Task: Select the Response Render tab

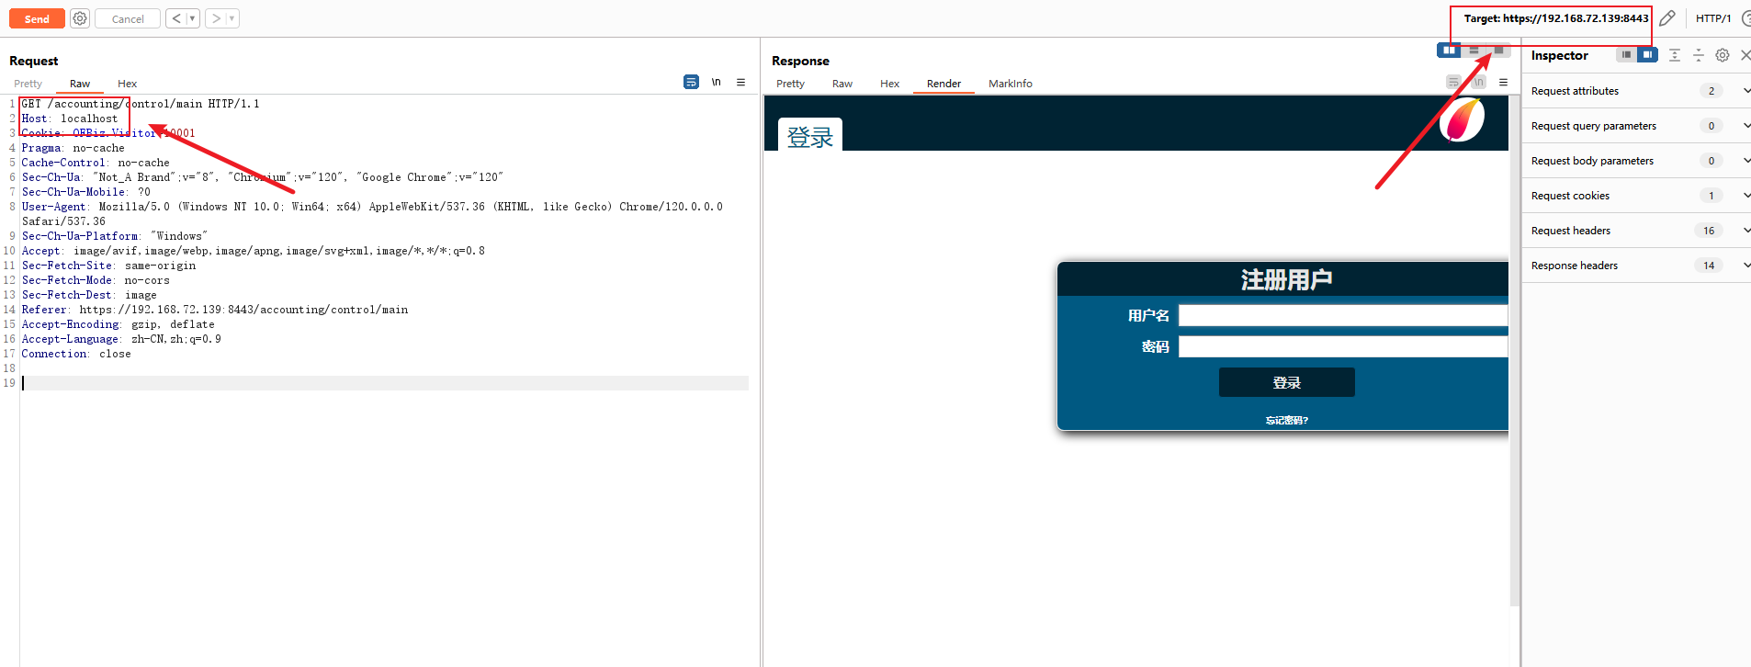Action: 943,84
